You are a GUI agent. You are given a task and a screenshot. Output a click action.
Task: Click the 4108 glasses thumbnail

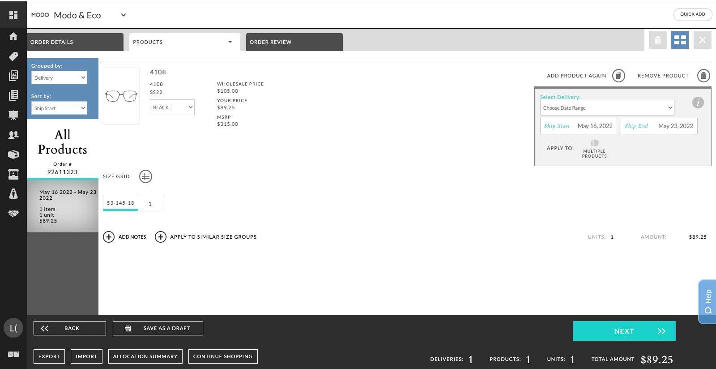point(121,96)
